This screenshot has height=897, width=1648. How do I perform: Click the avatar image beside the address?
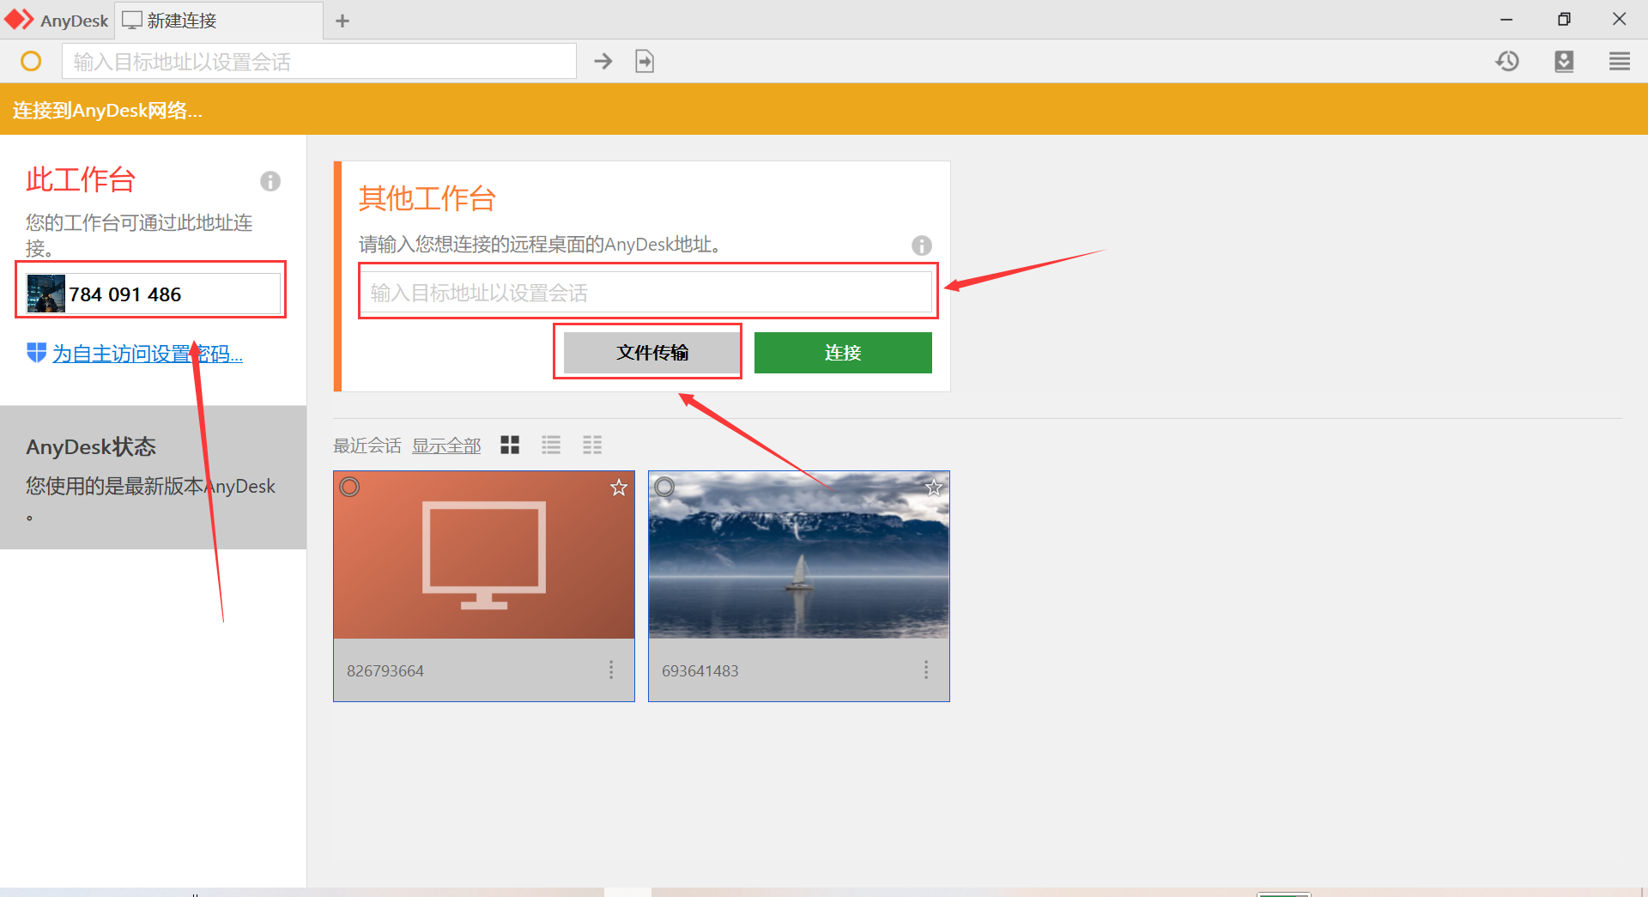(x=45, y=294)
